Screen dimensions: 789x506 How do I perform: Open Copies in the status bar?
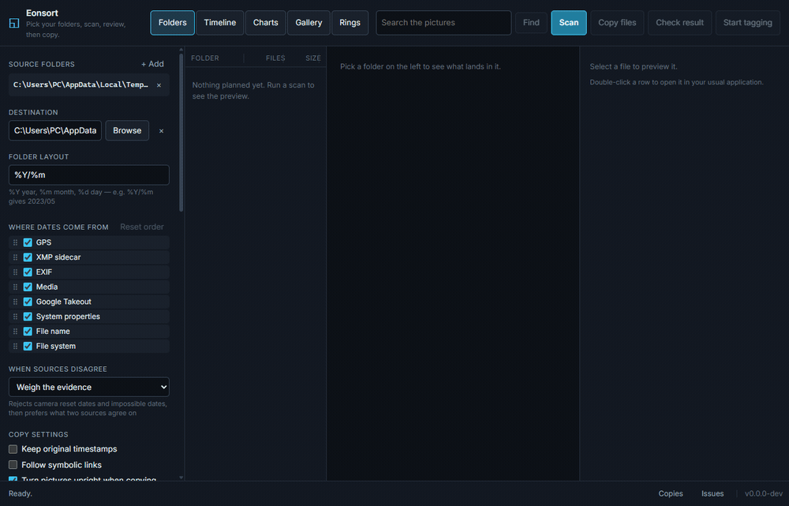[671, 494]
